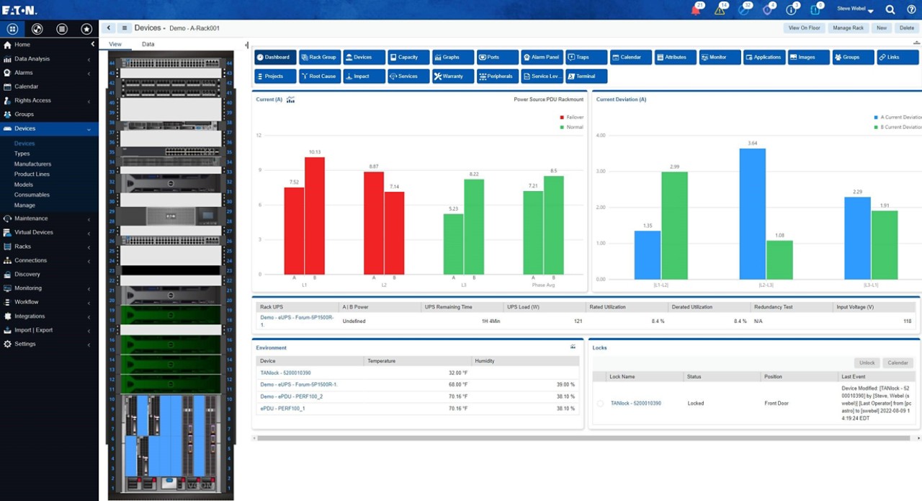Open Manufacturers under Devices
The height and width of the screenshot is (501, 922).
pos(32,164)
